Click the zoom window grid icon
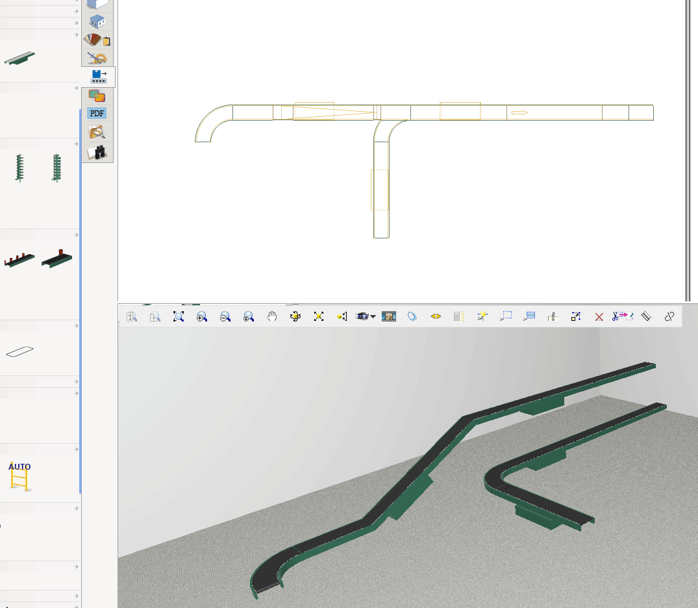698x608 pixels. point(155,317)
